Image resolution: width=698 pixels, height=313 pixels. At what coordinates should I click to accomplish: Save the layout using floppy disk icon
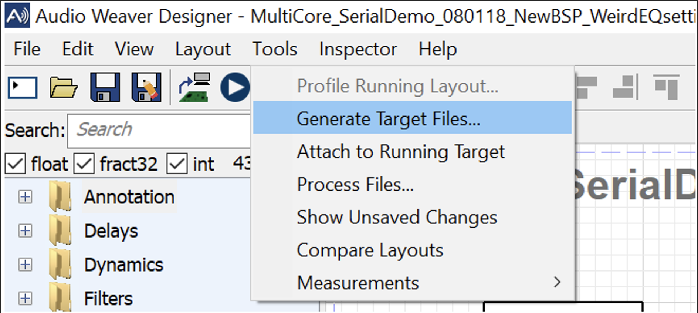[x=105, y=88]
